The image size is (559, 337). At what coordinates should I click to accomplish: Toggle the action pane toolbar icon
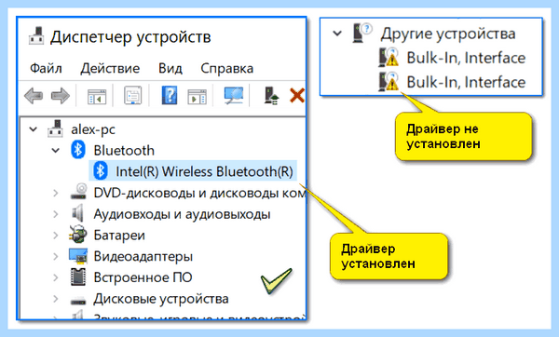198,96
